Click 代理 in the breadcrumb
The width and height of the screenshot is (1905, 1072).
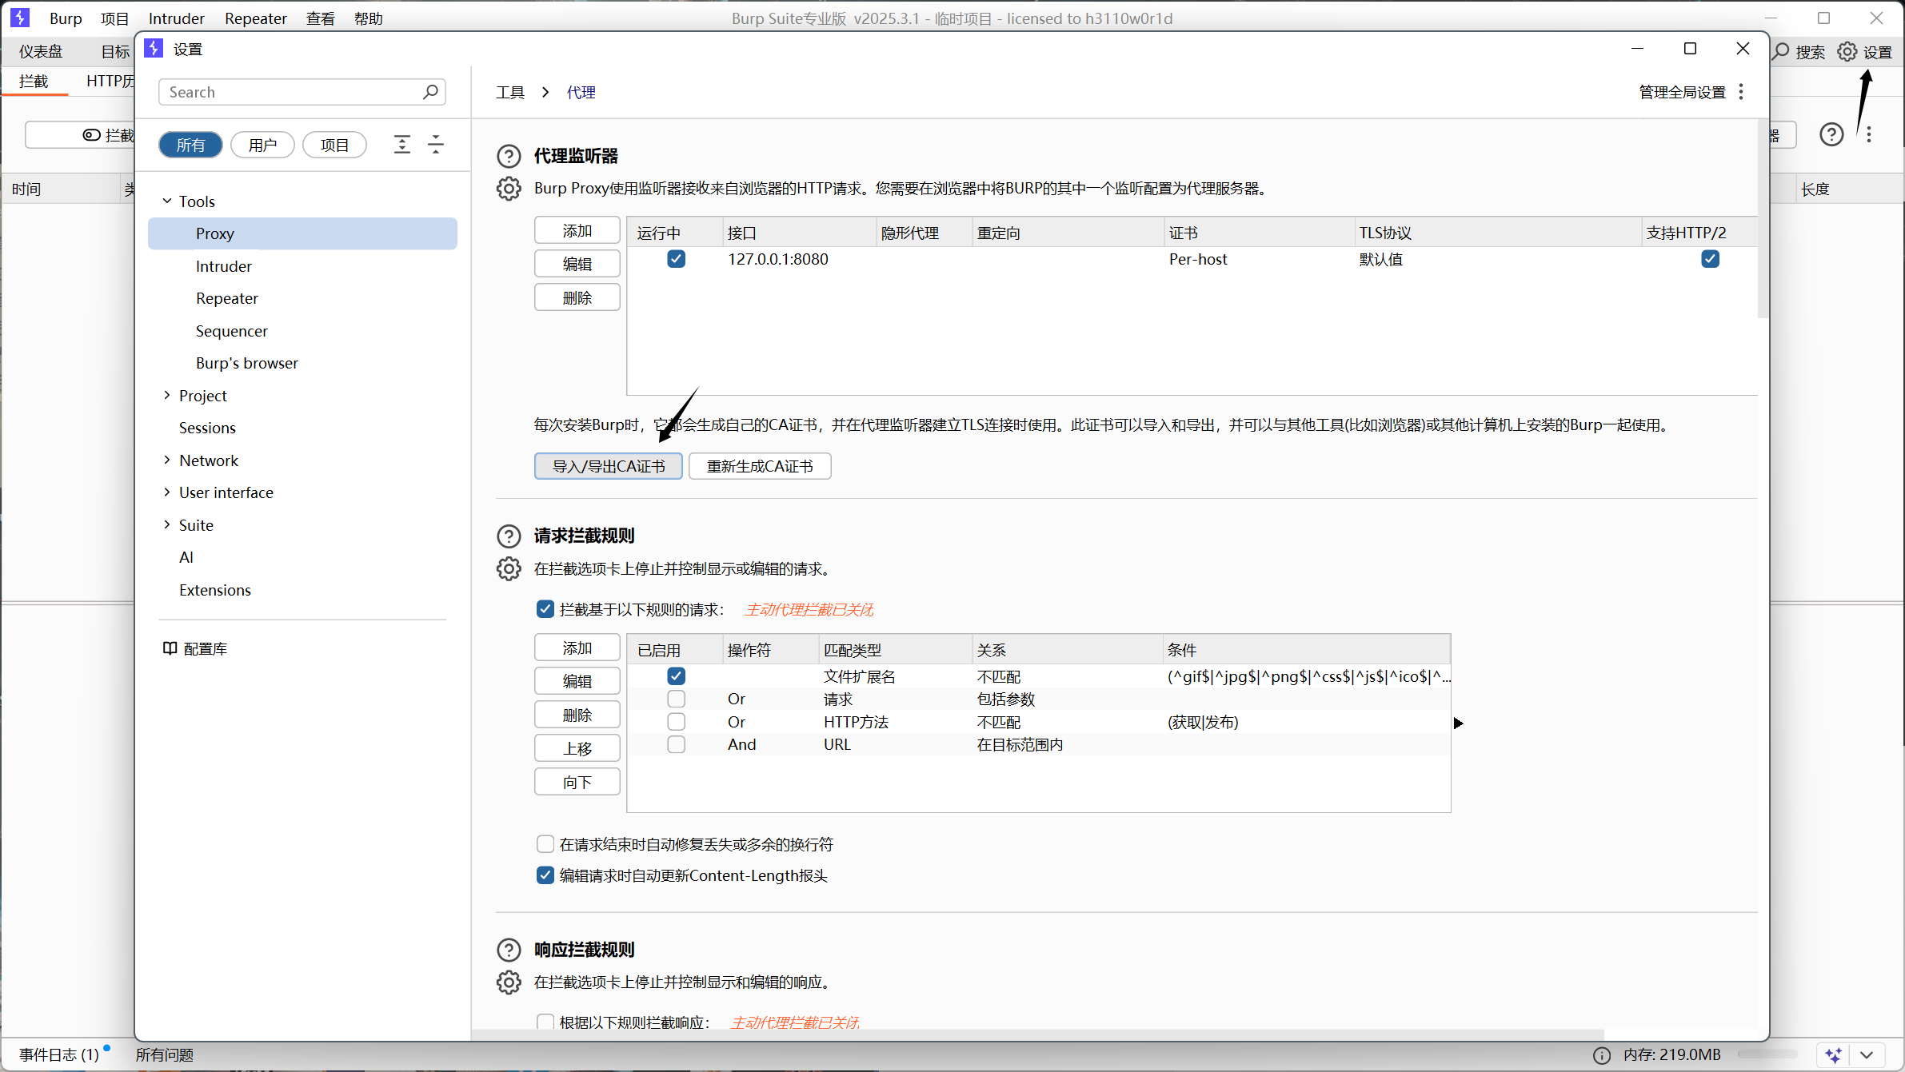click(x=581, y=92)
